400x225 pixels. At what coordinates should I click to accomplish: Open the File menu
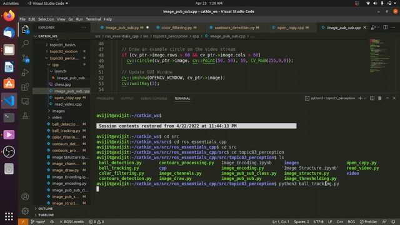(22, 19)
